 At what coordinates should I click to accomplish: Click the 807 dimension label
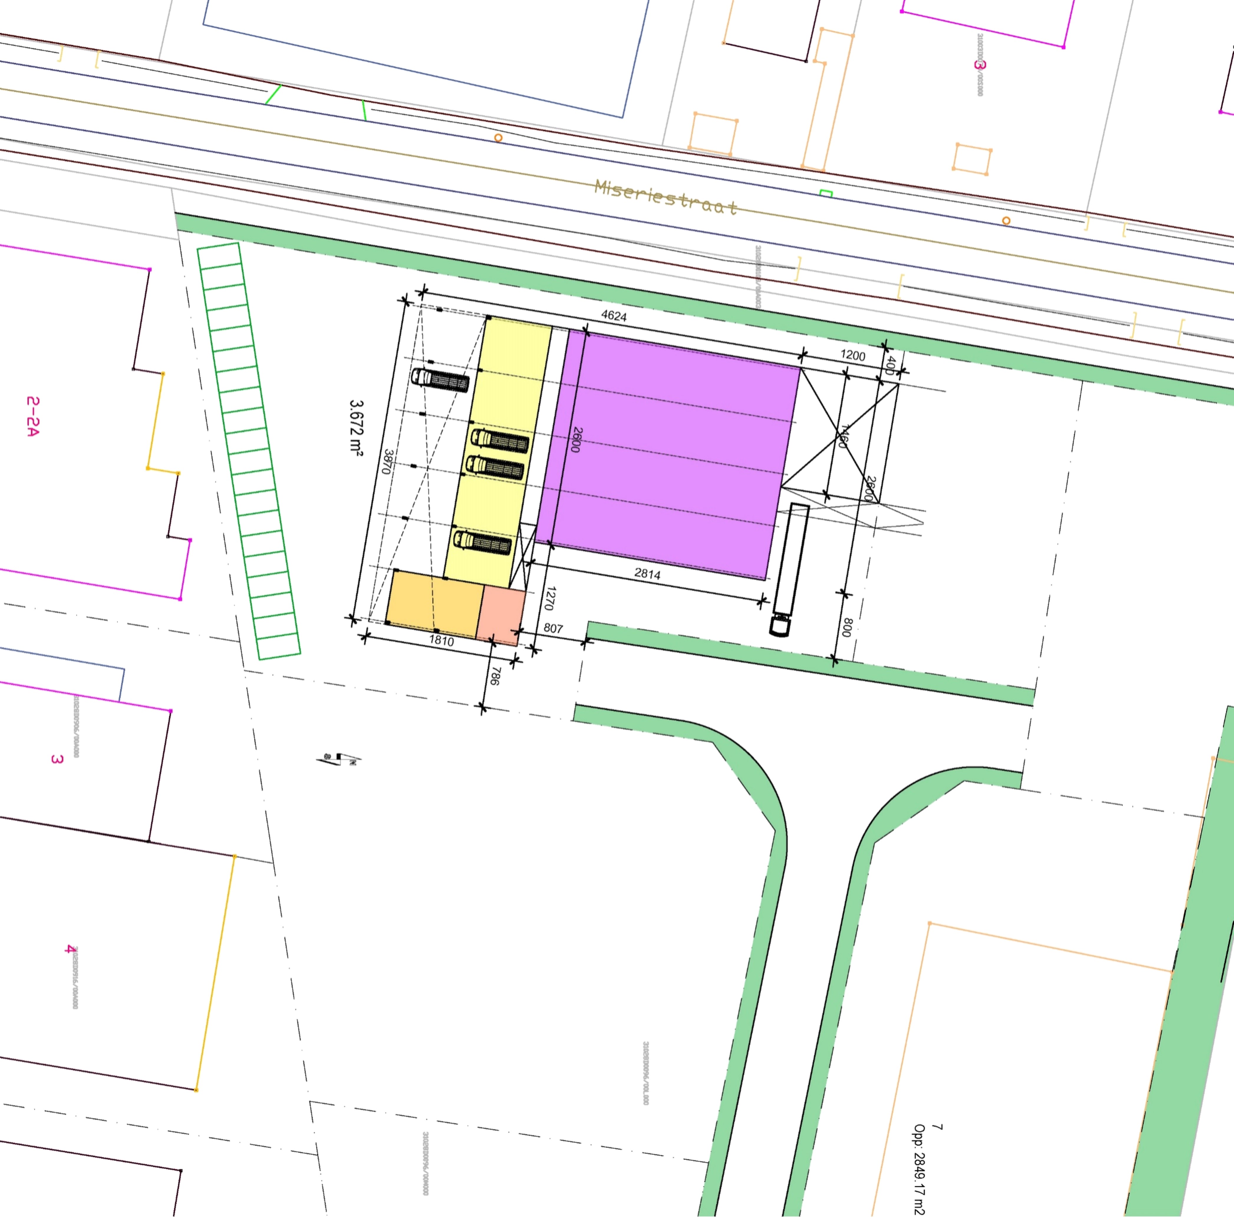pos(553,629)
